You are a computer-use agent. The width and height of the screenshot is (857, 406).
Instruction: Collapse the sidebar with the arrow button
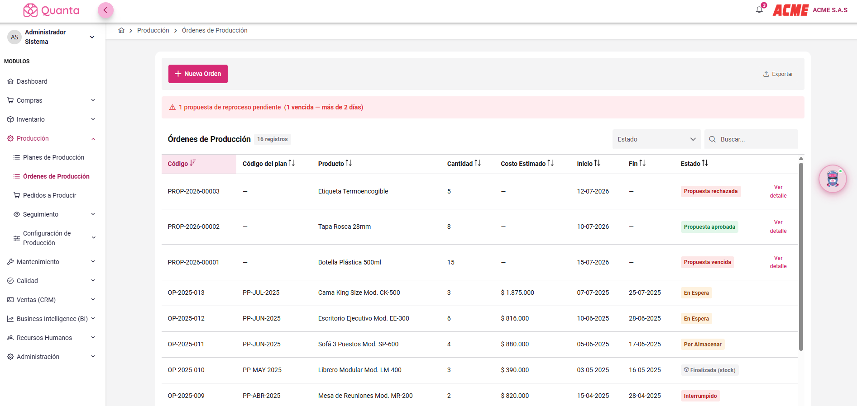pyautogui.click(x=105, y=10)
